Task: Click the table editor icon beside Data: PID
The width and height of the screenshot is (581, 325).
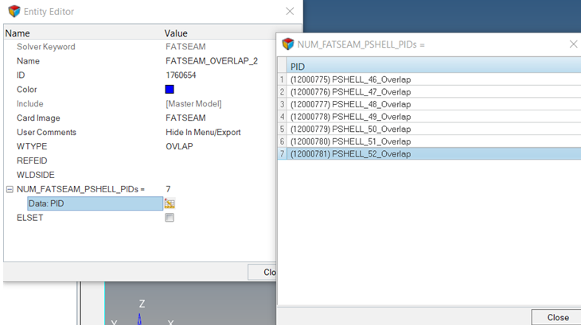Action: tap(170, 203)
